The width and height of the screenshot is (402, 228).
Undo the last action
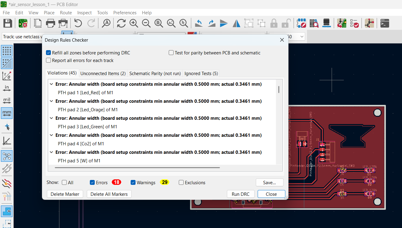click(x=78, y=23)
